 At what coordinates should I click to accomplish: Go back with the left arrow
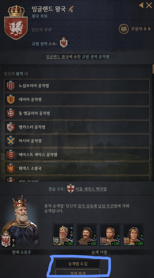141,5
